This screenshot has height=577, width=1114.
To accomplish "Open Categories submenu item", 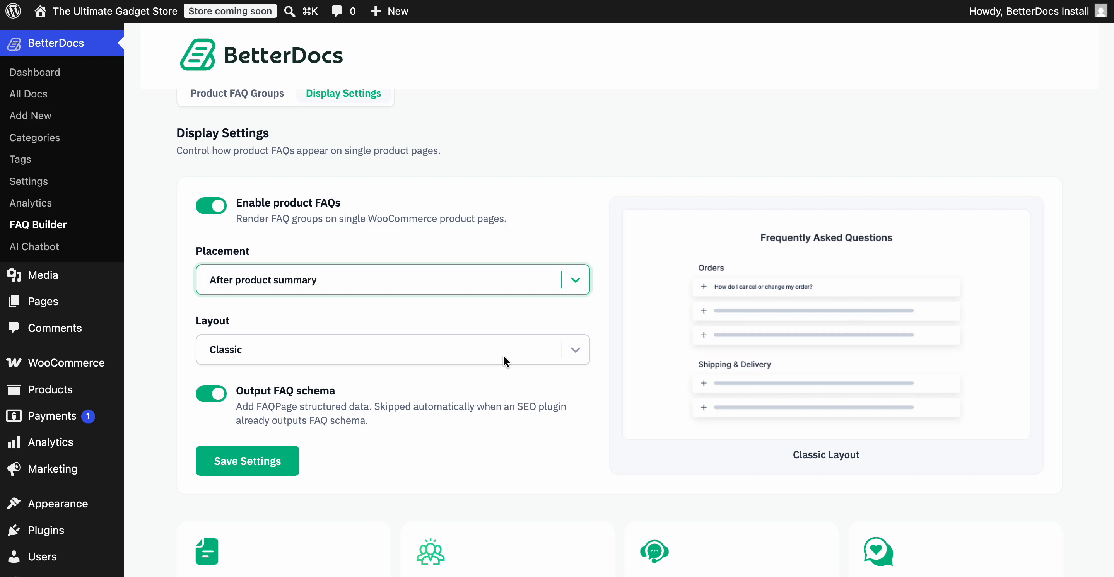I will 34,137.
